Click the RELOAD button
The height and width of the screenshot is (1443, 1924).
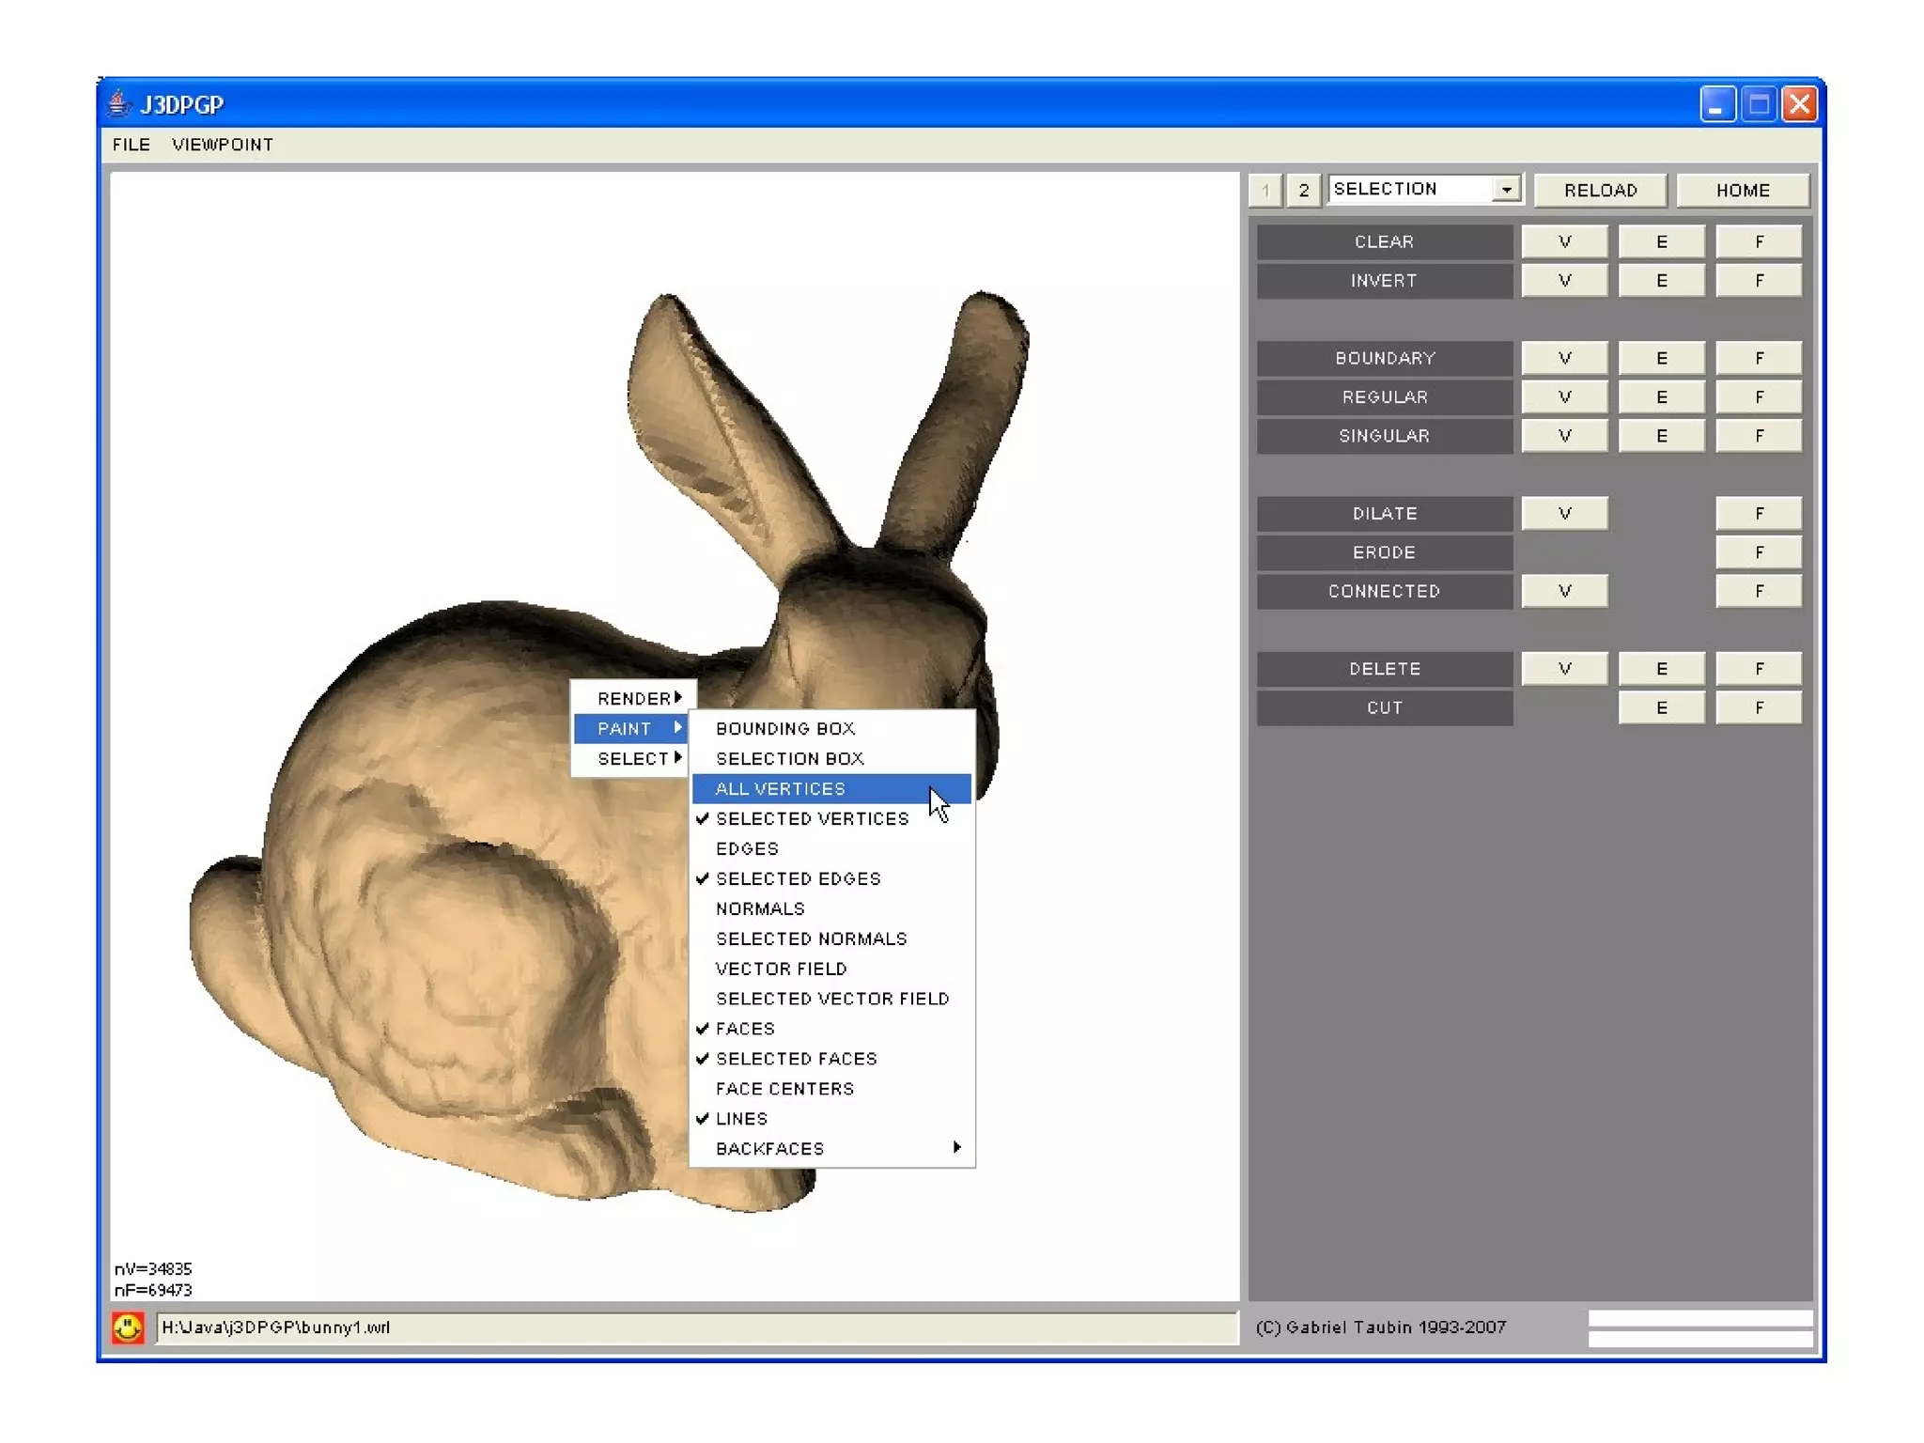pos(1600,190)
